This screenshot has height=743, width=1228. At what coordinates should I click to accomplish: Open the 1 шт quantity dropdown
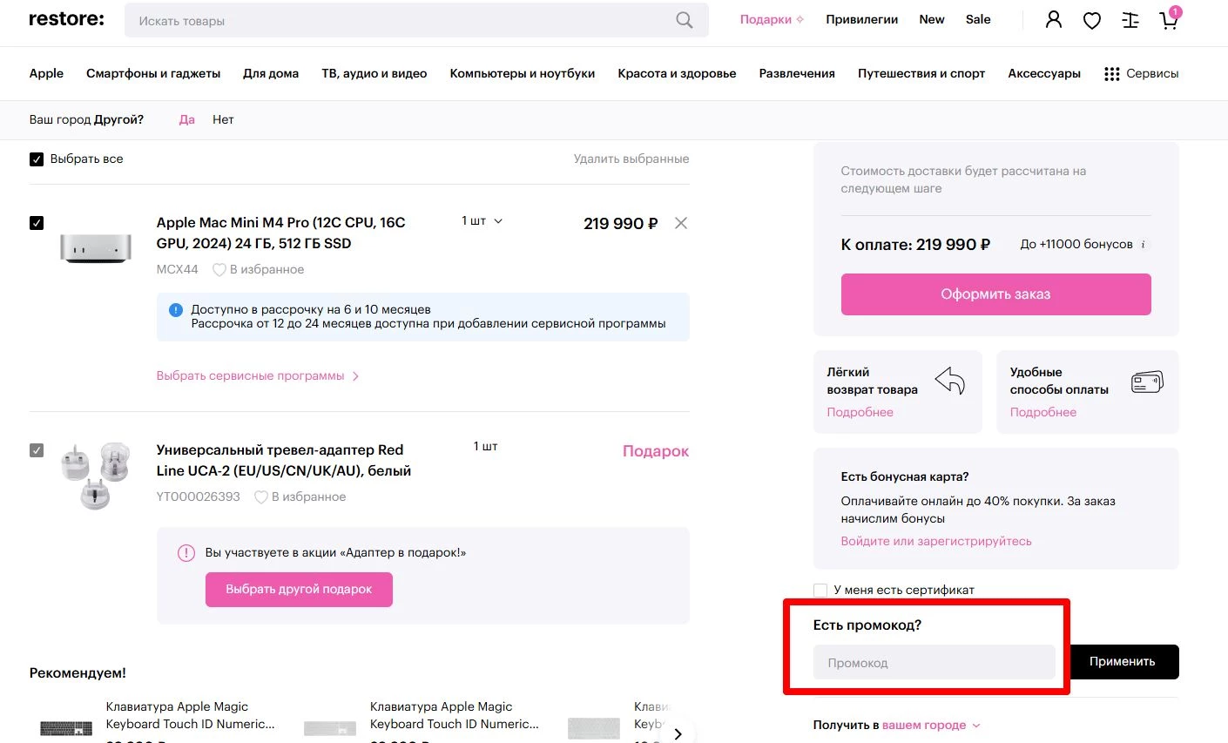[x=478, y=220]
